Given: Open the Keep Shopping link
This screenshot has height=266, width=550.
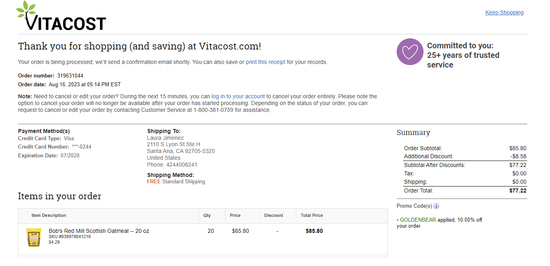Looking at the screenshot, I should (x=504, y=12).
